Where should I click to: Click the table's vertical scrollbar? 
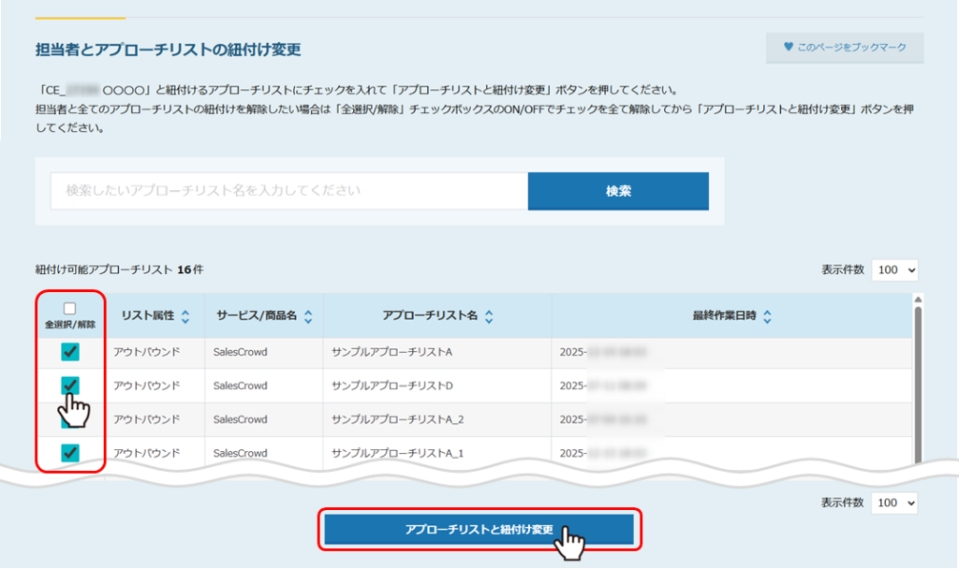918,374
